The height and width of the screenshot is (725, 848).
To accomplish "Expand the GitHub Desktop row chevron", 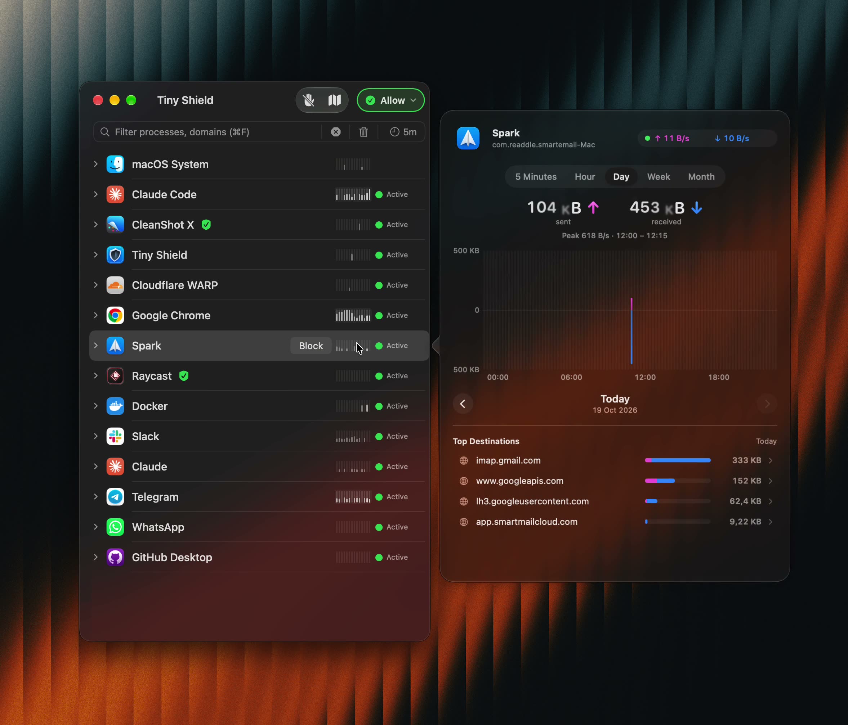I will tap(96, 557).
